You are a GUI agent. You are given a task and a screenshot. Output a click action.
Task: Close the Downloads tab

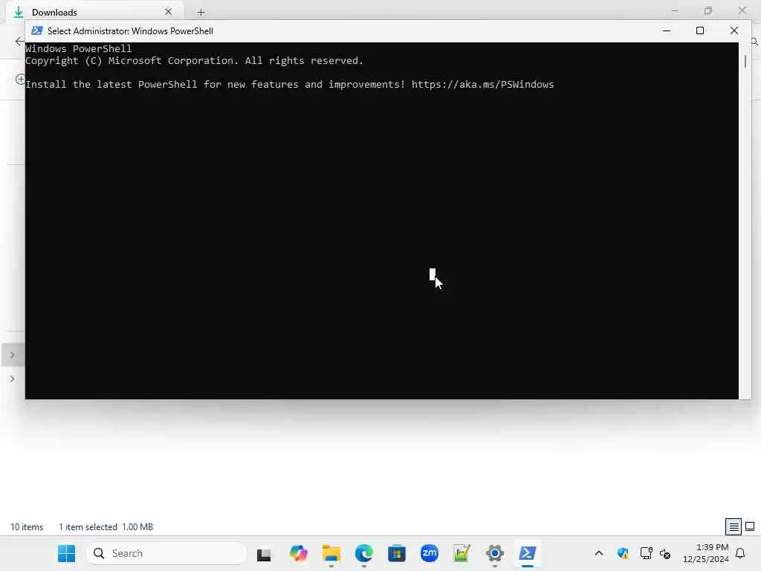169,12
